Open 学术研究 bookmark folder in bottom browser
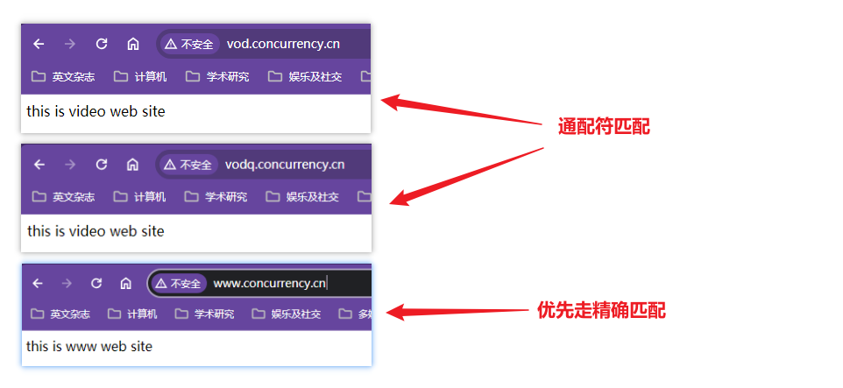 pyautogui.click(x=205, y=314)
